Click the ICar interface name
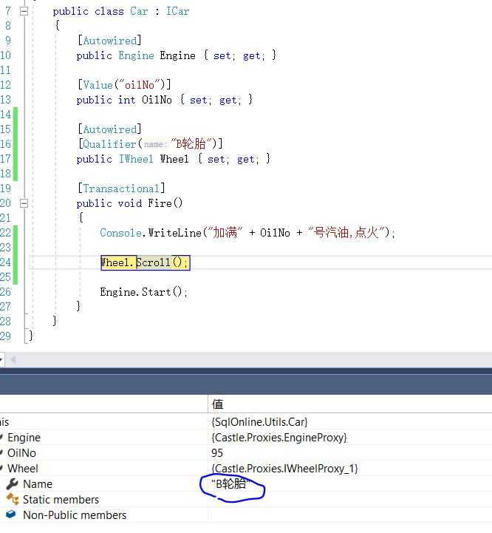 [x=177, y=11]
